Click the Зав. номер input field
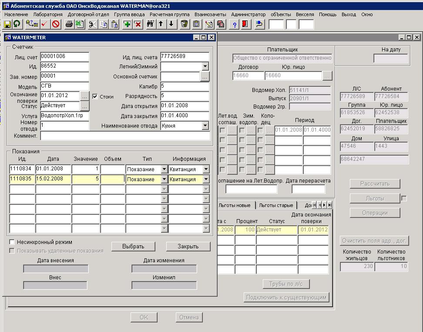 [x=64, y=76]
